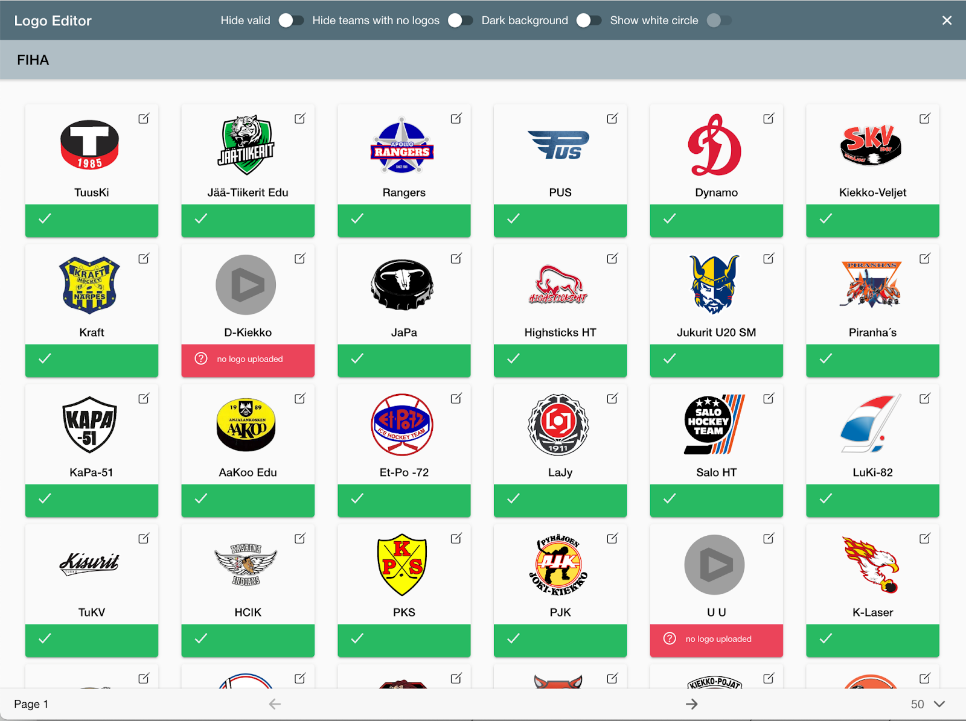
Task: Click the Highsticks HT team name
Action: coord(560,332)
